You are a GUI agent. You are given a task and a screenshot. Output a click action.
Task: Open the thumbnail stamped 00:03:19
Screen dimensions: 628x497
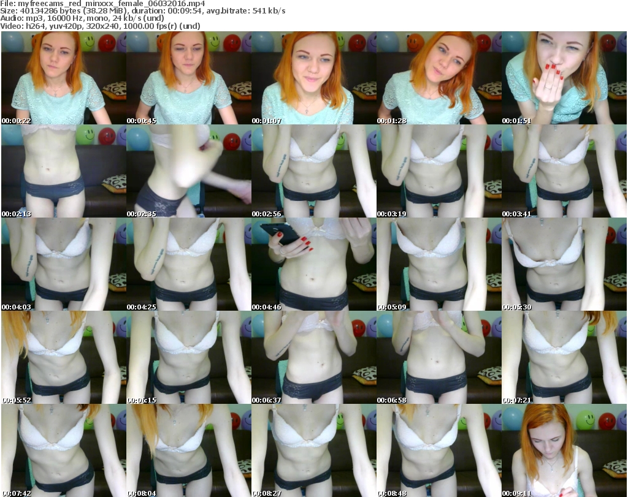[x=439, y=171]
